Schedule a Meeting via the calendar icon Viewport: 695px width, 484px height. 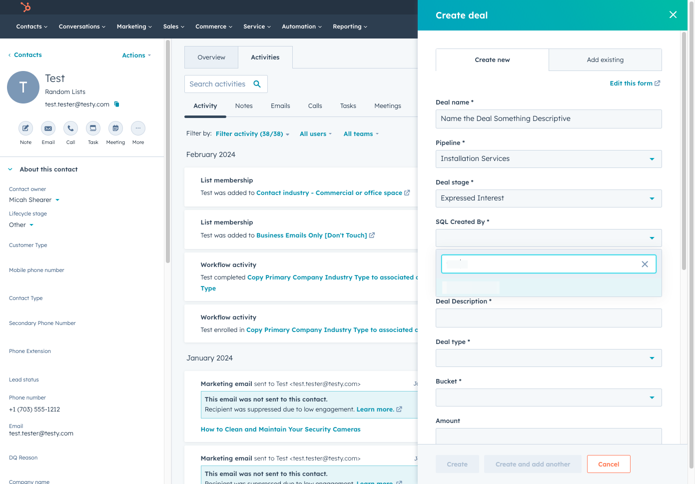point(115,128)
